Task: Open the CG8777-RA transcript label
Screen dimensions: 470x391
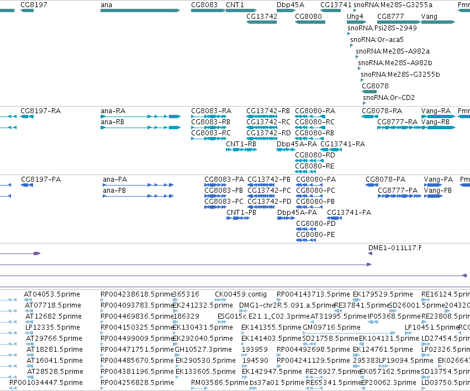Action: (x=398, y=122)
